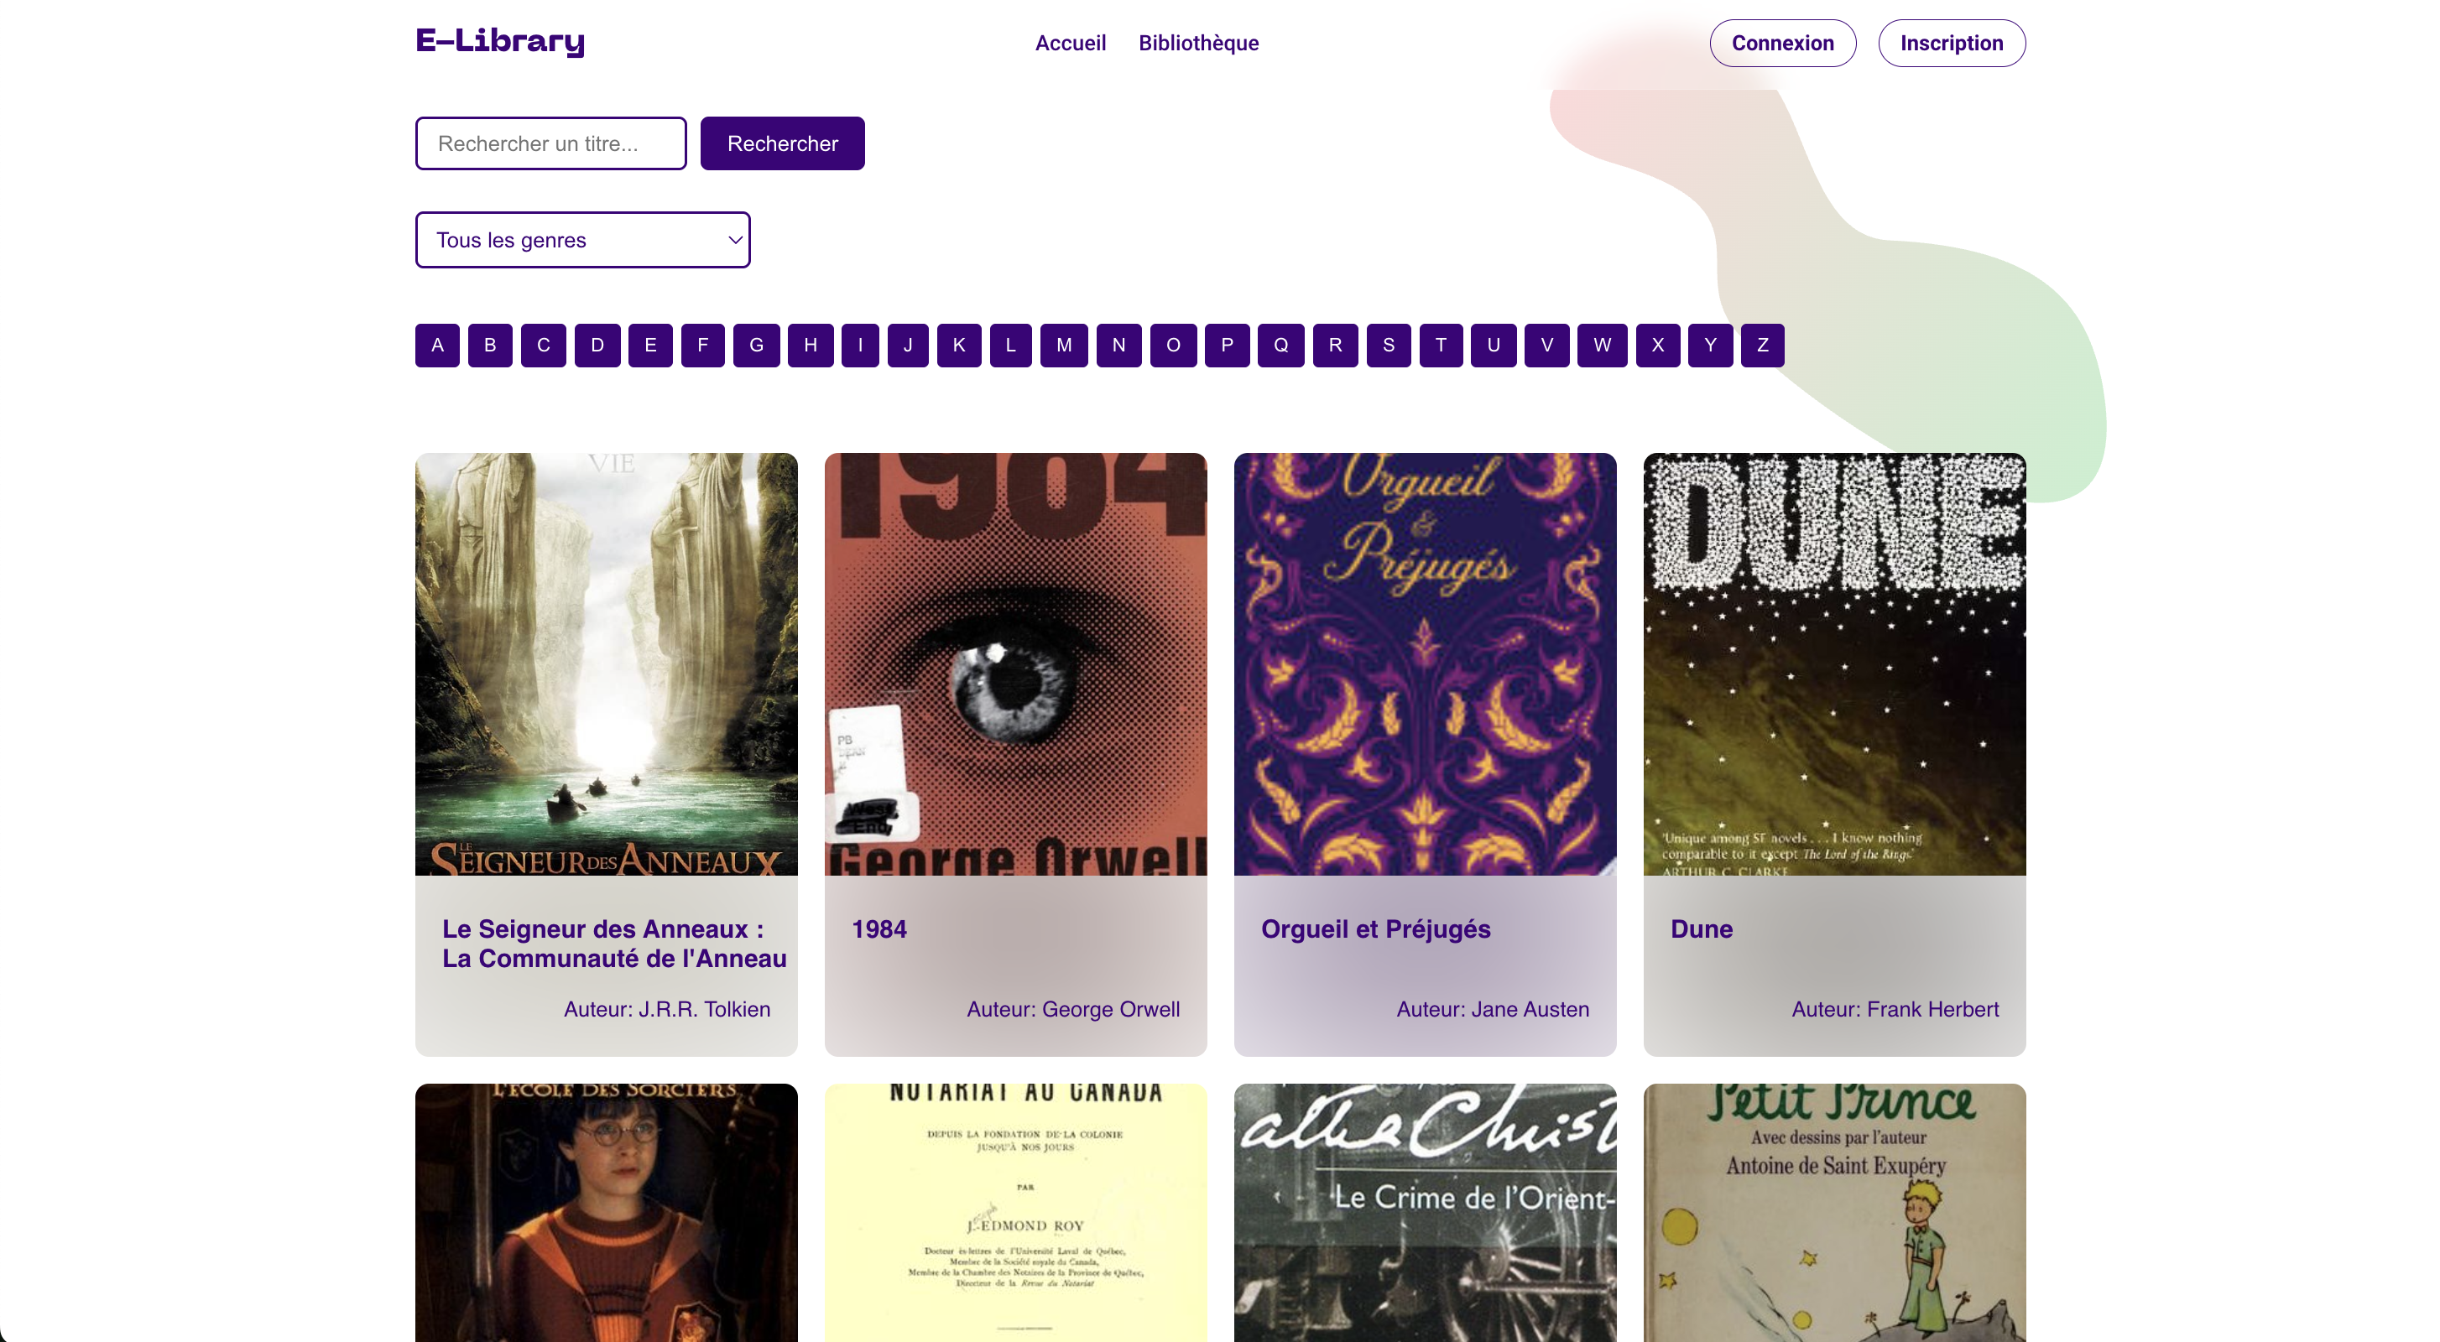This screenshot has height=1342, width=2440.
Task: Open the Seigneur des Anneaux book cover
Action: point(606,664)
